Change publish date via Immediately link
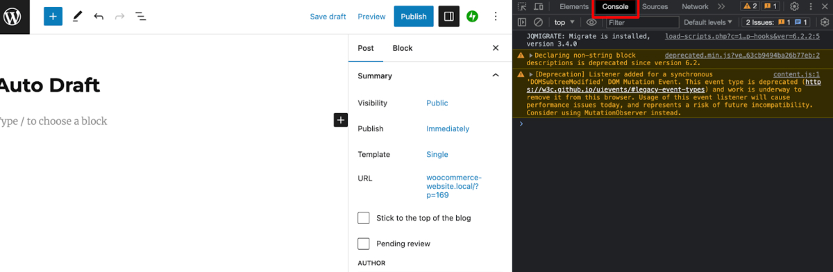Image resolution: width=833 pixels, height=272 pixels. [x=448, y=128]
